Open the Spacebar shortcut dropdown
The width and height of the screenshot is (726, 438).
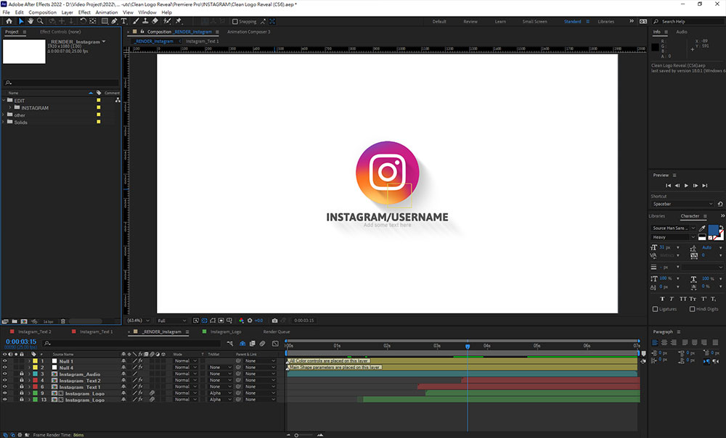tap(682, 204)
